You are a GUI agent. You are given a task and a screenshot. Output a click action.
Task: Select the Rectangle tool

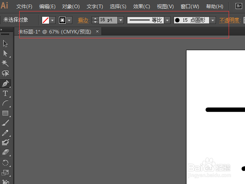[x=5, y=113]
